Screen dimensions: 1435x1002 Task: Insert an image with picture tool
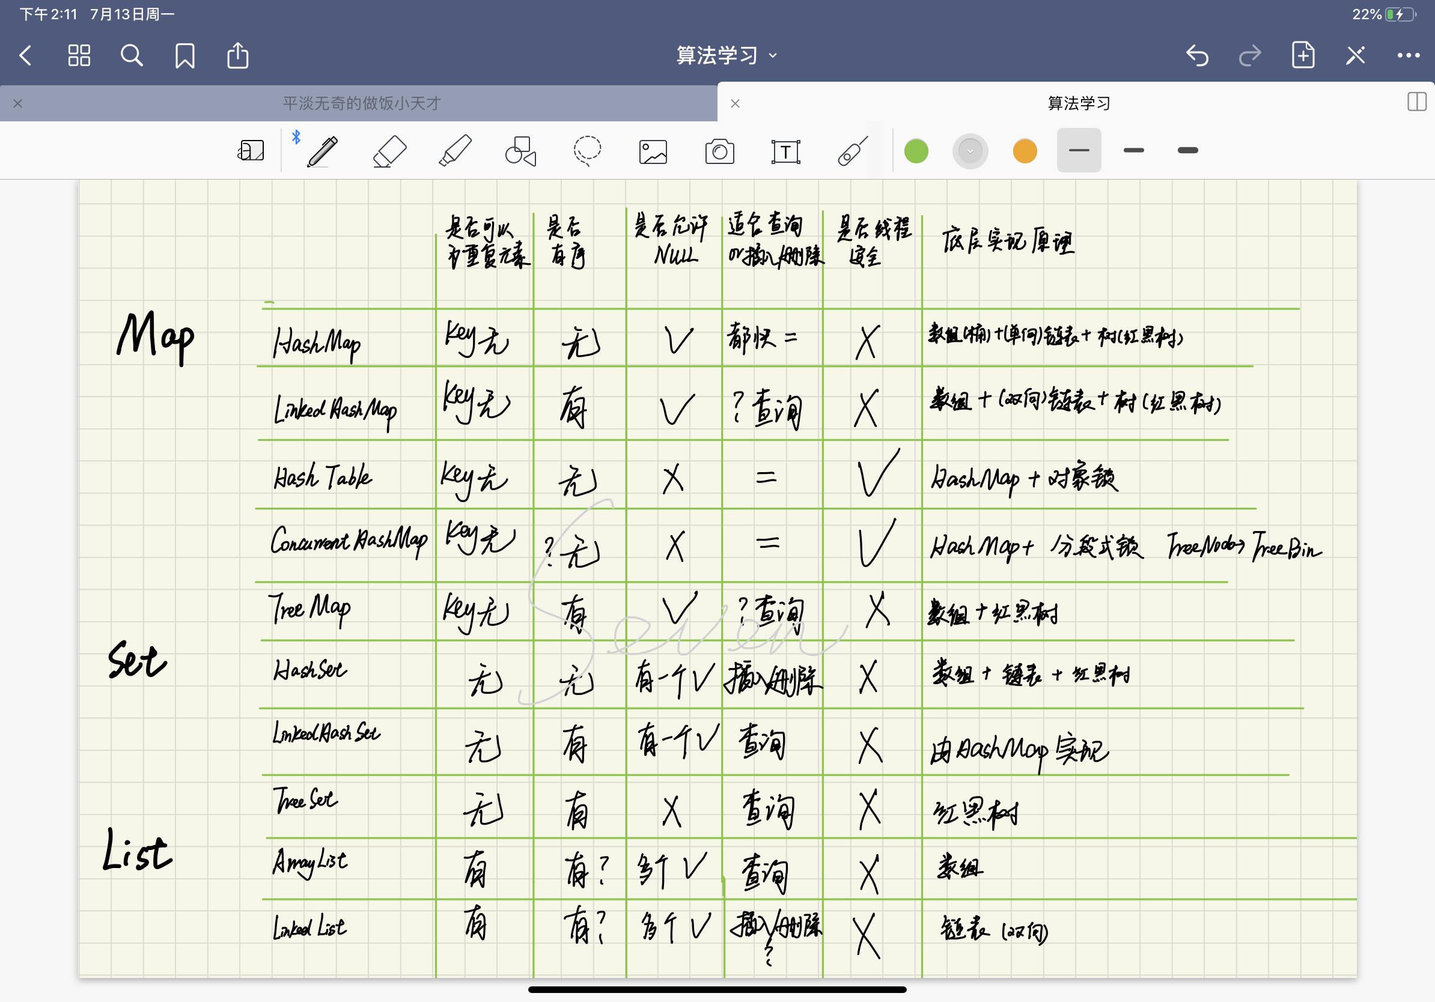(653, 152)
